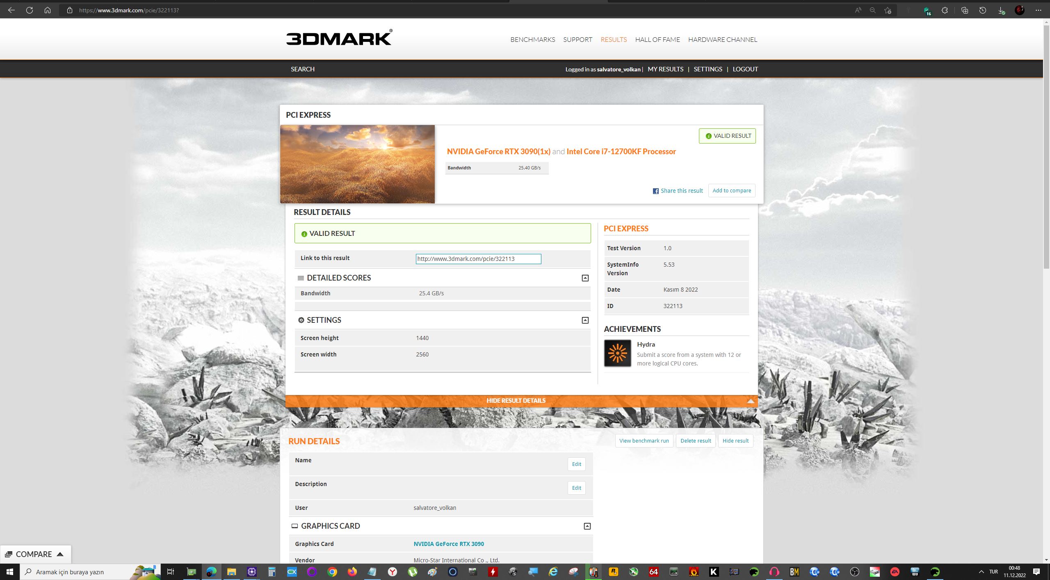
Task: Open Intel Core i7-12700KF Processor link
Action: [x=621, y=152]
